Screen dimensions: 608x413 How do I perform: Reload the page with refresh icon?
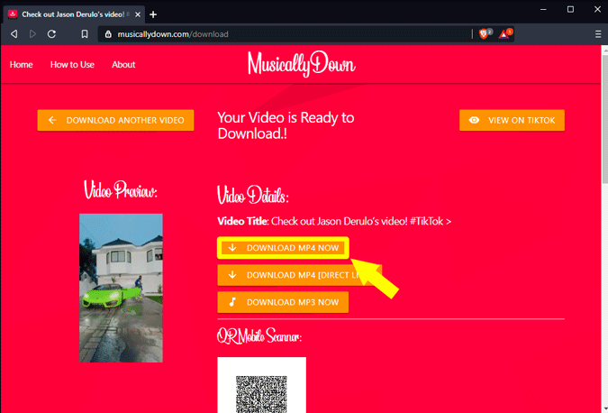[x=51, y=34]
